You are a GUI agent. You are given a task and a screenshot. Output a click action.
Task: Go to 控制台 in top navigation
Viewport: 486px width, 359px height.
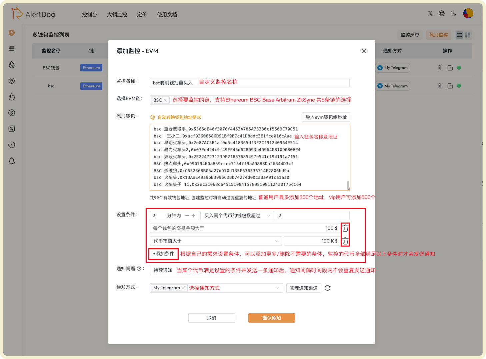point(89,15)
